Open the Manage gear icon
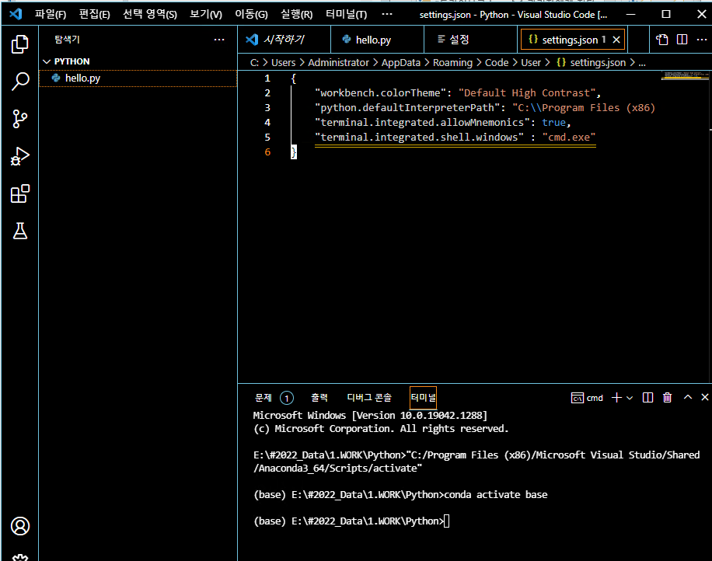Screen dimensions: 712x561 click(x=20, y=557)
